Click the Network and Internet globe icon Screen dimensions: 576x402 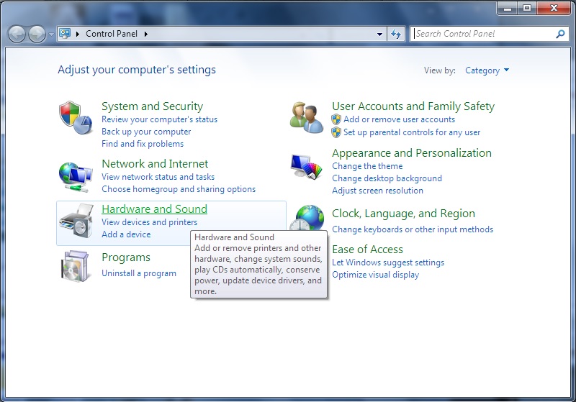point(76,175)
